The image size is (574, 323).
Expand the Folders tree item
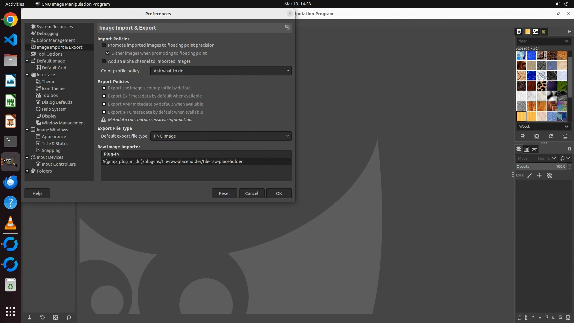tap(27, 171)
